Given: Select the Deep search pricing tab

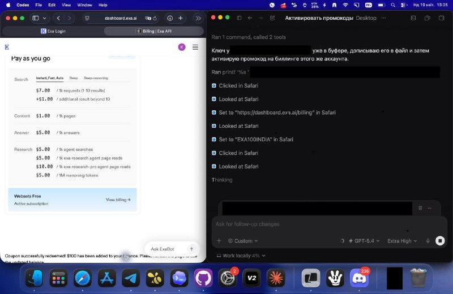Looking at the screenshot, I should coord(74,78).
